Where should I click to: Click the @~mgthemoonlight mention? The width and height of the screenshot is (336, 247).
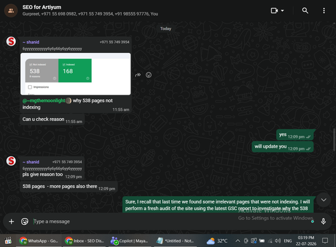pyautogui.click(x=44, y=101)
